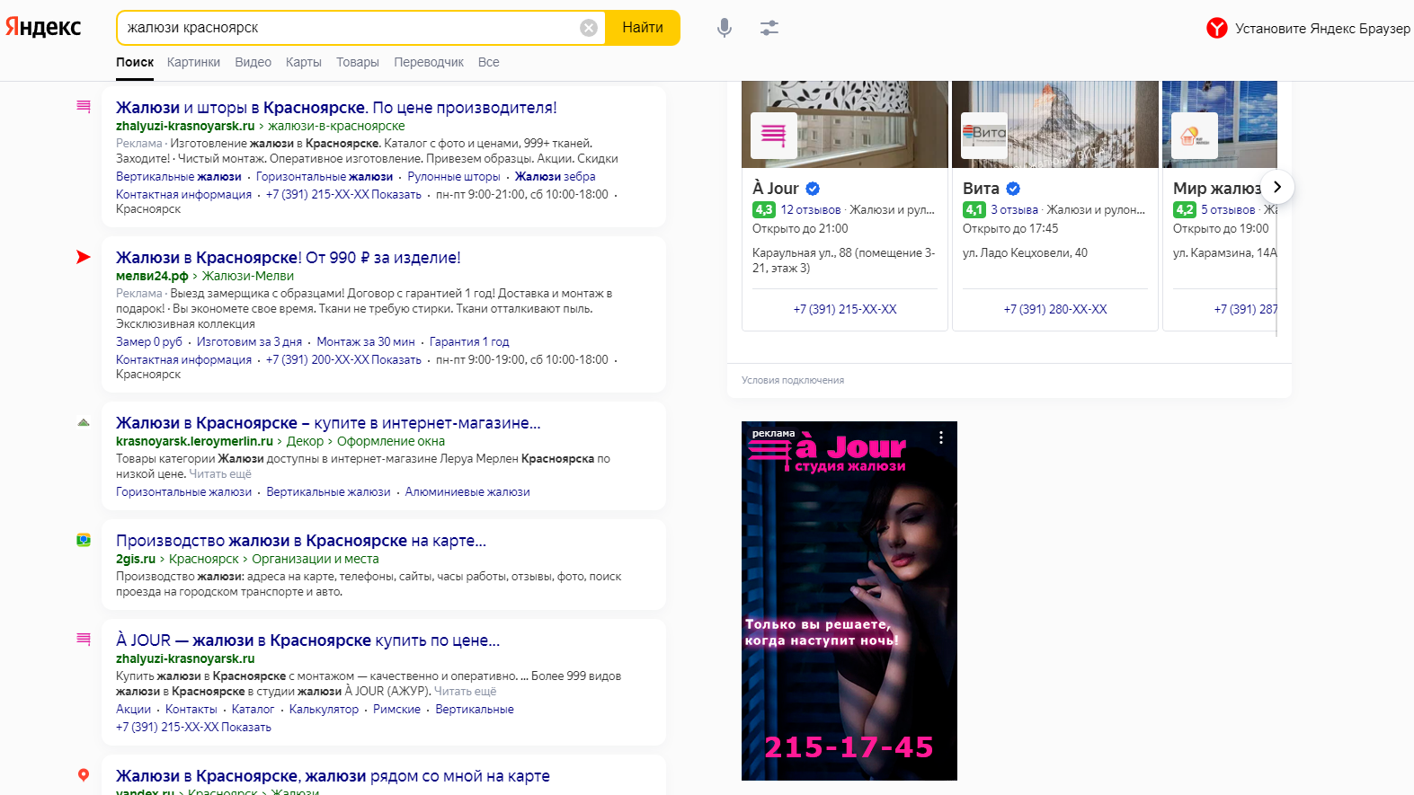Click Установите Яндекс Браузер link
The height and width of the screenshot is (795, 1414).
1322,28
